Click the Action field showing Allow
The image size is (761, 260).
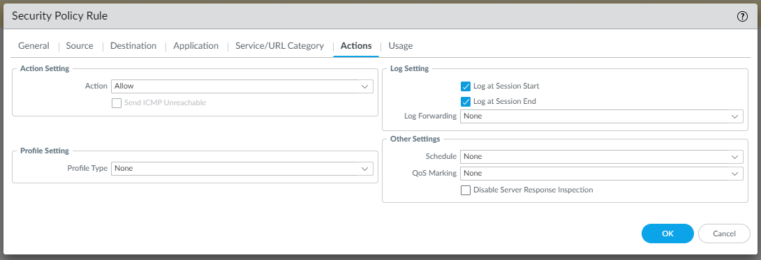click(242, 86)
